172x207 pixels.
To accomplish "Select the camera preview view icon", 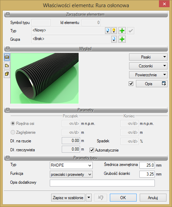I will (7, 57).
